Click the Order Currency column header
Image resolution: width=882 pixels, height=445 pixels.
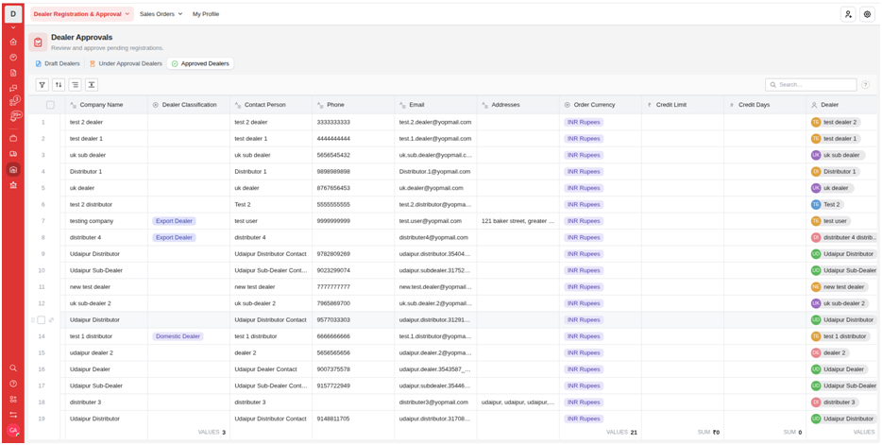601,105
